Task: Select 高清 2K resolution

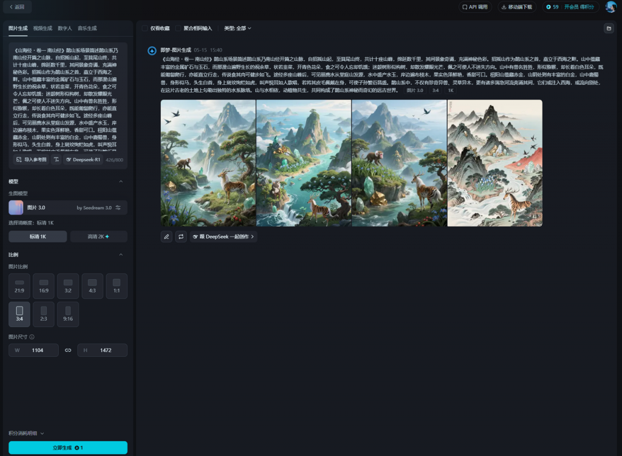Action: pos(98,237)
